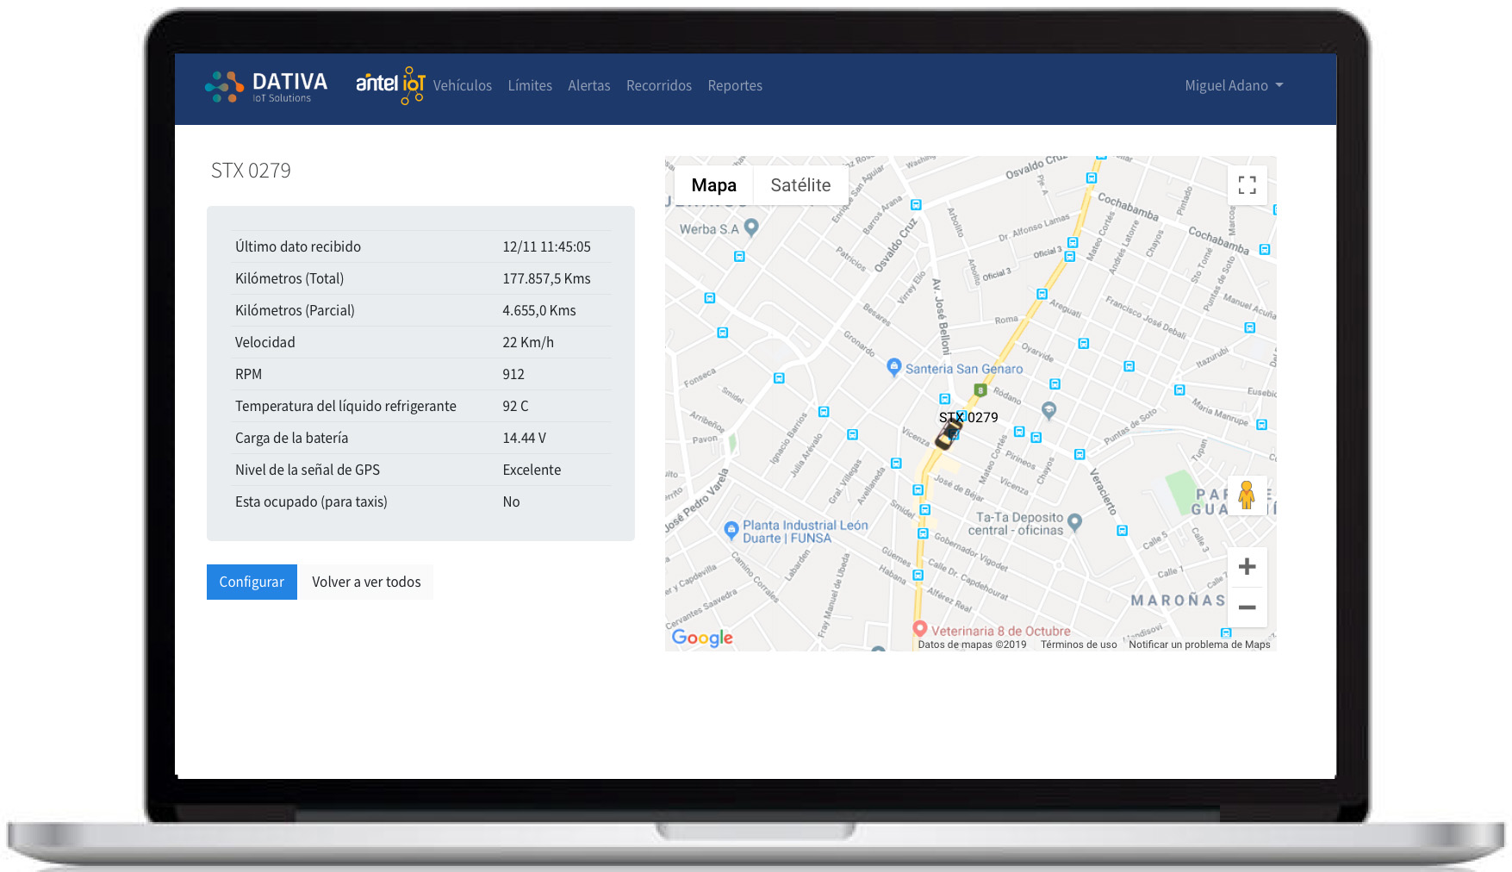Open Términos de uso link
Screen dimensions: 1512x872
(1079, 645)
